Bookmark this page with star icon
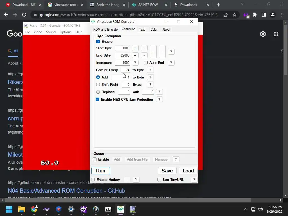This screenshot has width=288, height=216. coord(235,15)
